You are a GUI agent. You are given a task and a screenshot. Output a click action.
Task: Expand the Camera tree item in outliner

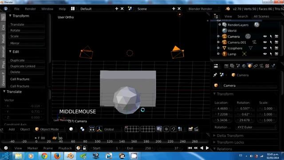click(218, 36)
